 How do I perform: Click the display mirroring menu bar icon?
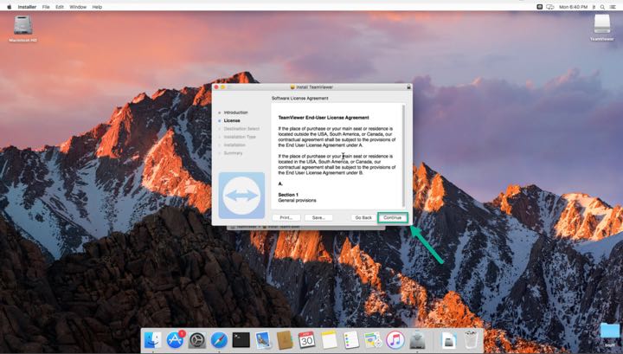(x=550, y=7)
